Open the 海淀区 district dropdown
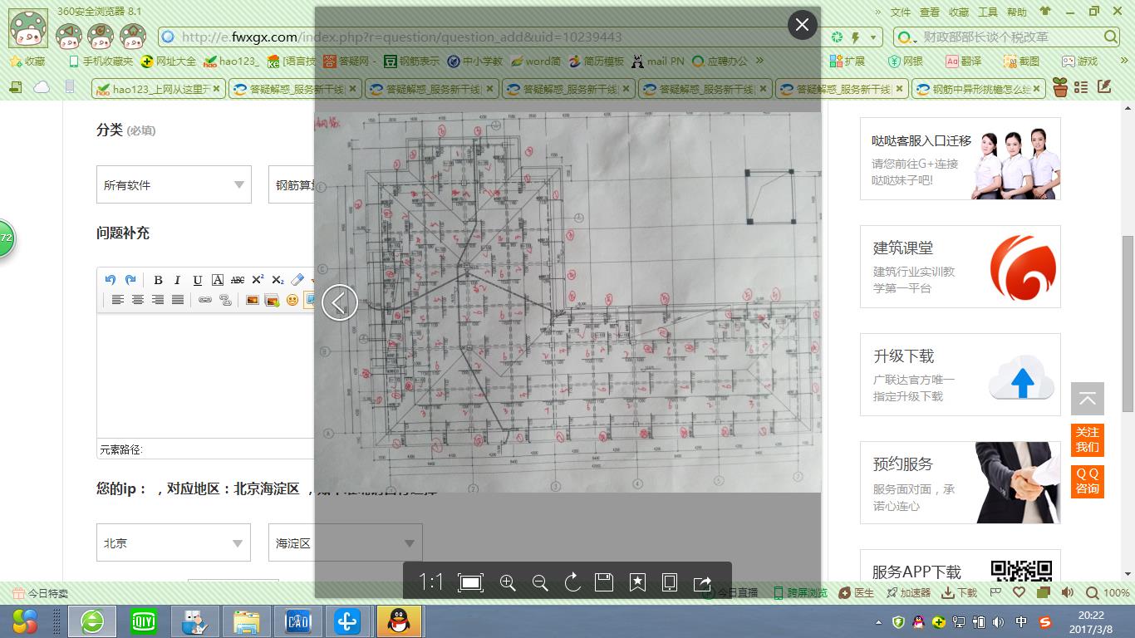 point(346,542)
